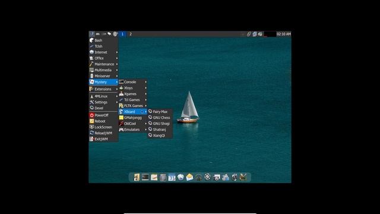Click the black CPU monitor graph in tray

(270, 34)
